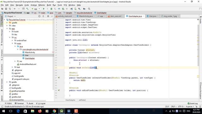
Task: Toggle the Resource Manager side tab
Action: 2,37
